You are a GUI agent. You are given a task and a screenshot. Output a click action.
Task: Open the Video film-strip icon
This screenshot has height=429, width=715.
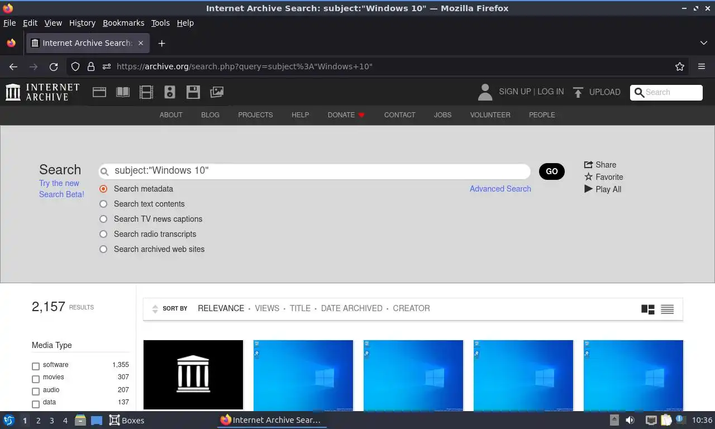[x=146, y=92]
